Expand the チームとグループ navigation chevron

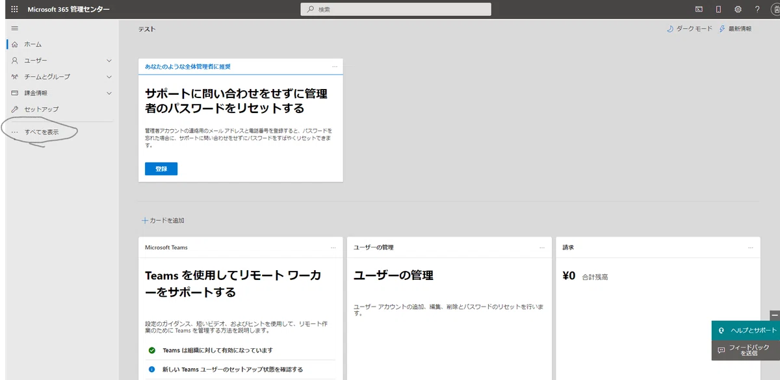point(109,77)
